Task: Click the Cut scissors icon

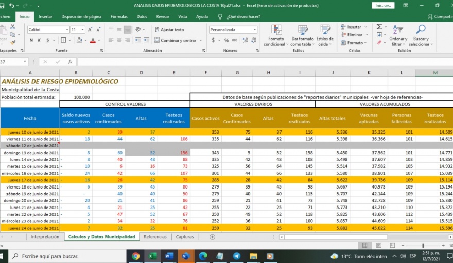Action: [12, 28]
